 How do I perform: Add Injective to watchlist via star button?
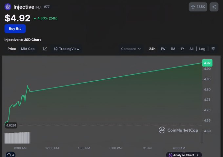click(x=198, y=7)
